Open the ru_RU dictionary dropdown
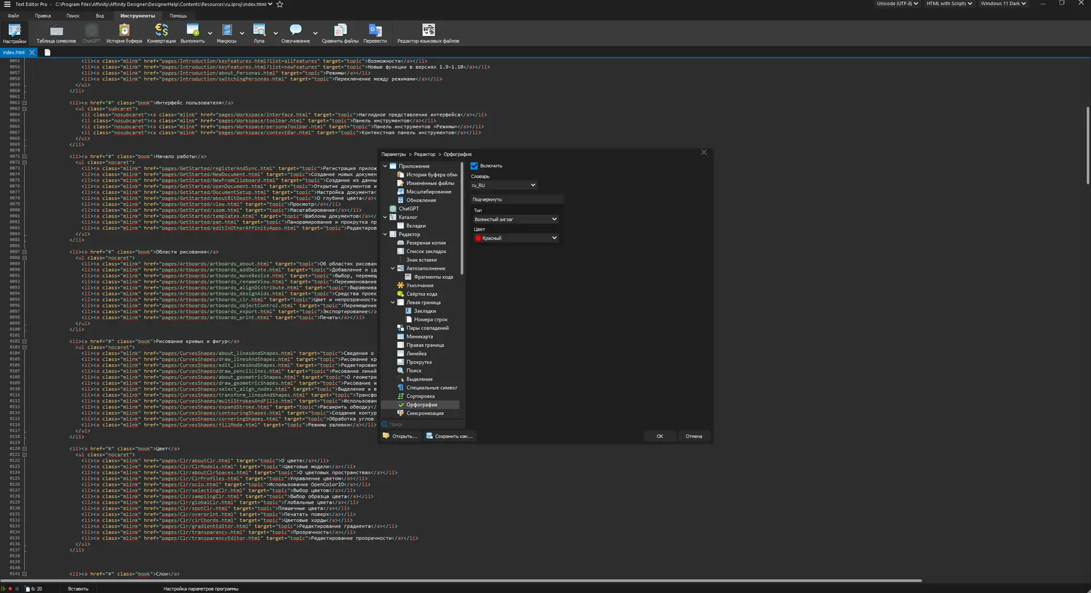1091x593 pixels. pyautogui.click(x=503, y=185)
